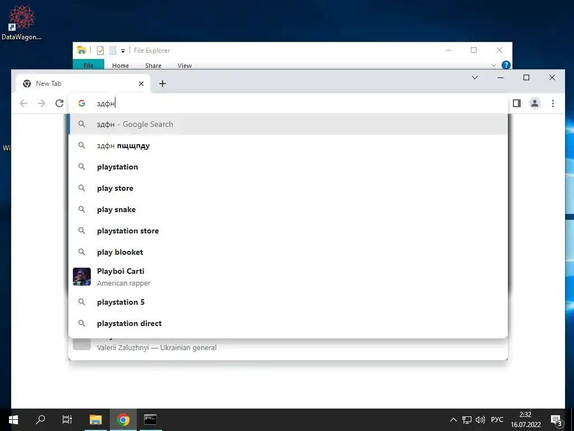Open a new Chrome tab with plus button

tap(163, 84)
